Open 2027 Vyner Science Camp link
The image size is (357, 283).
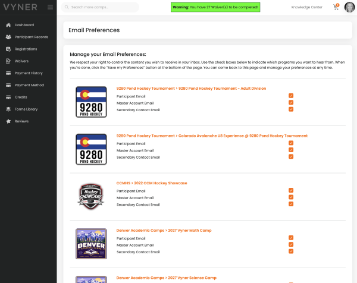(x=167, y=278)
